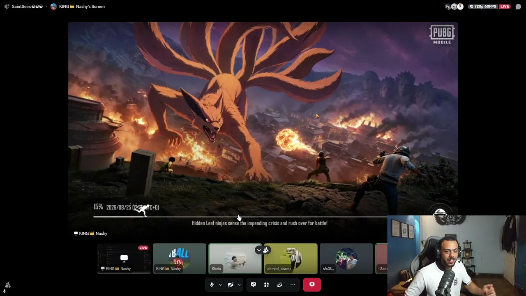The height and width of the screenshot is (296, 526).
Task: Turn on the camera with the crossed-out video icon
Action: 231,284
